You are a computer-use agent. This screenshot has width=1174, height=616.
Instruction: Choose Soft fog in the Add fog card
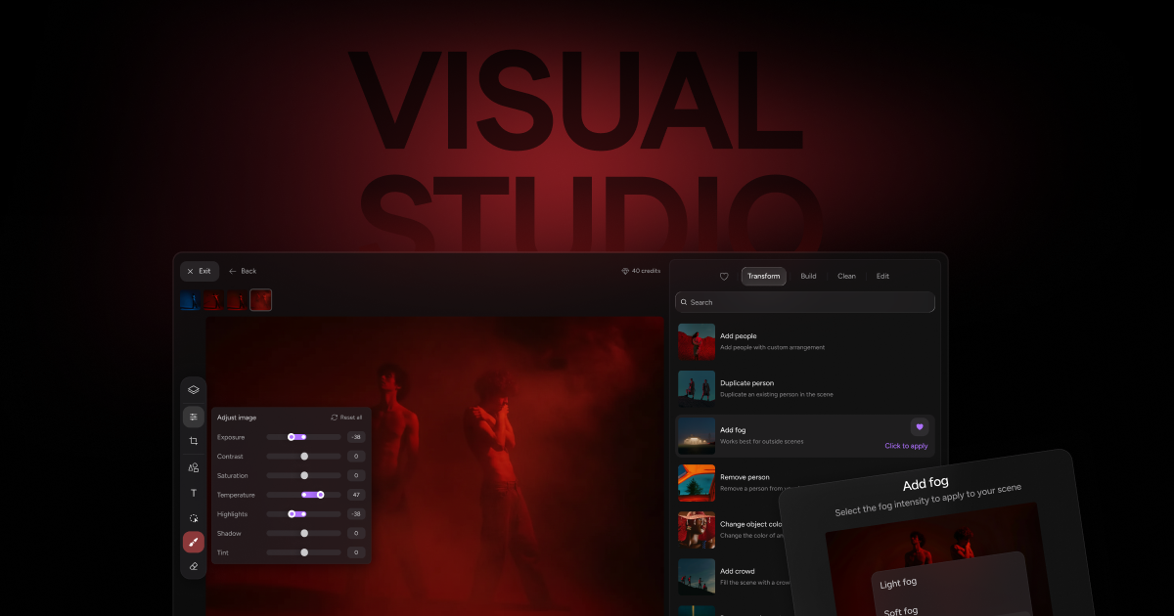(900, 612)
